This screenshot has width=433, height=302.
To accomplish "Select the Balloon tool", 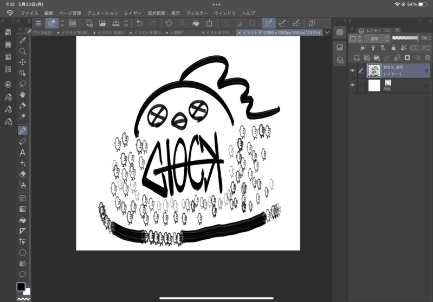I will (23, 274).
